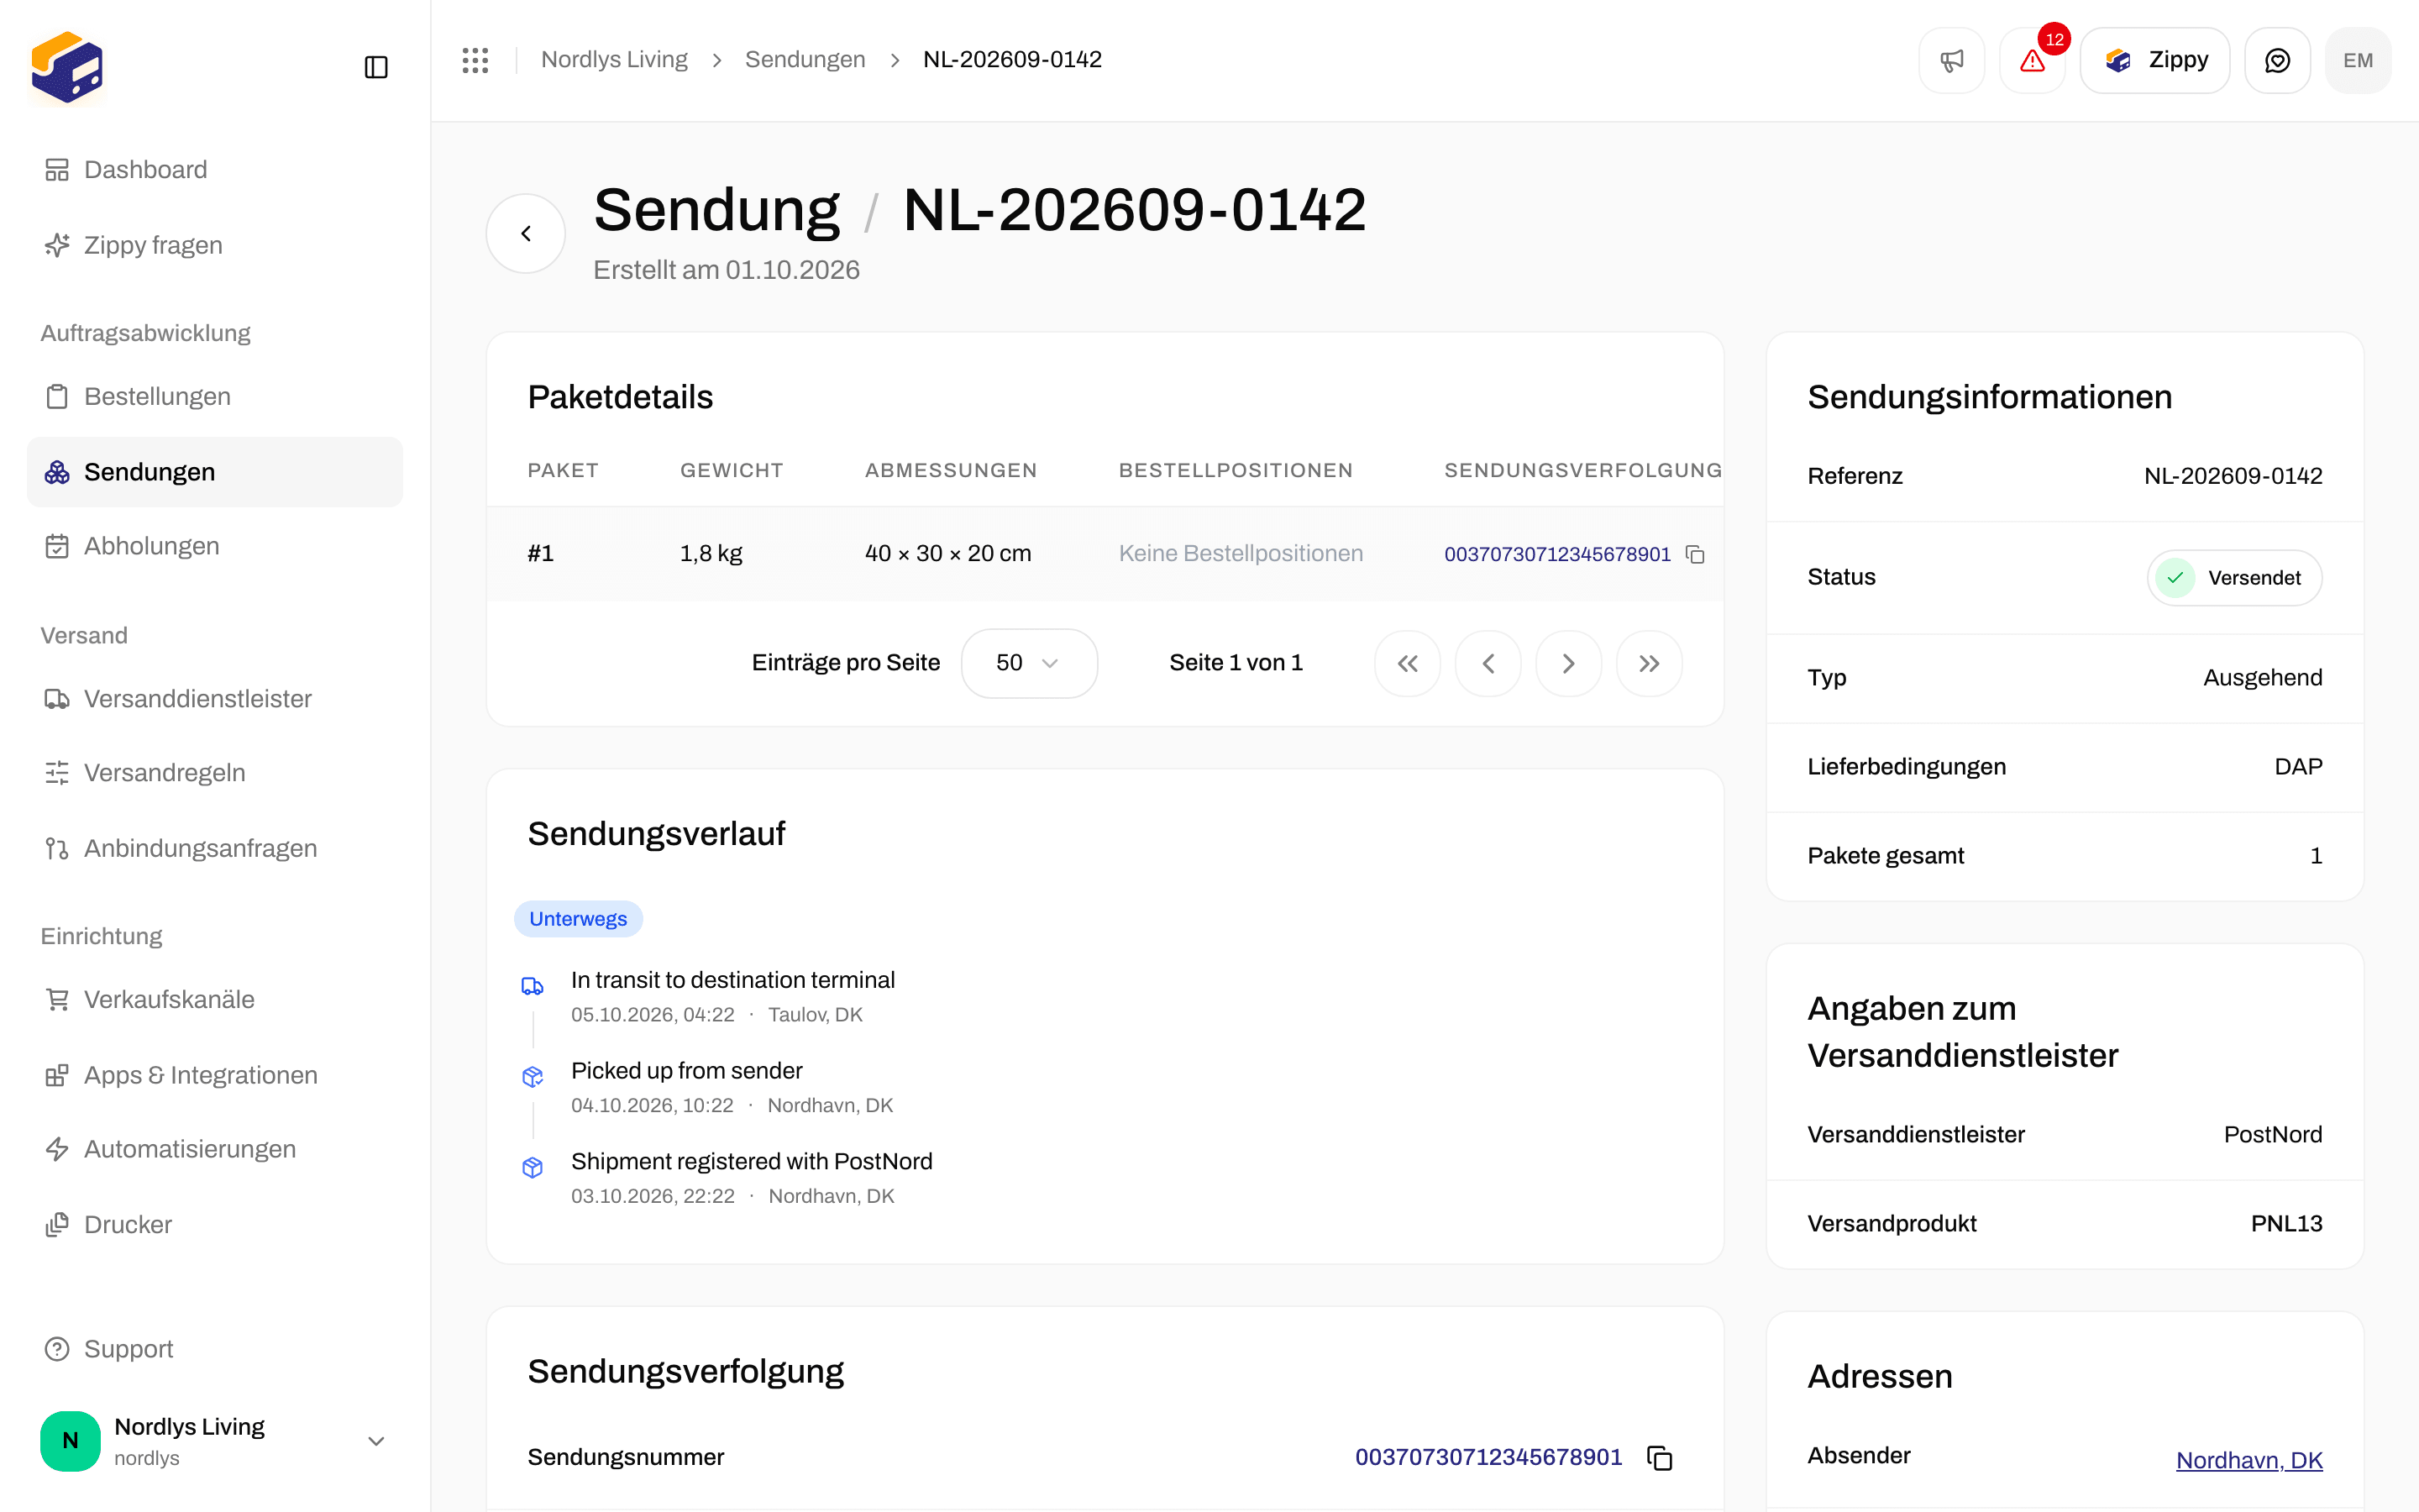2419x1512 pixels.
Task: Click the Seite 1 von 1 indicator
Action: pyautogui.click(x=1236, y=663)
